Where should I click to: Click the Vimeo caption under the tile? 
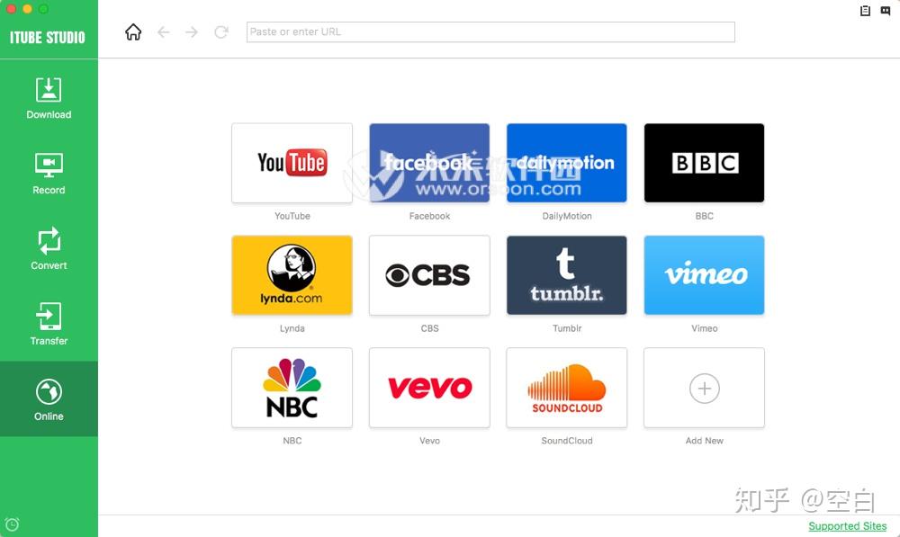(x=705, y=328)
